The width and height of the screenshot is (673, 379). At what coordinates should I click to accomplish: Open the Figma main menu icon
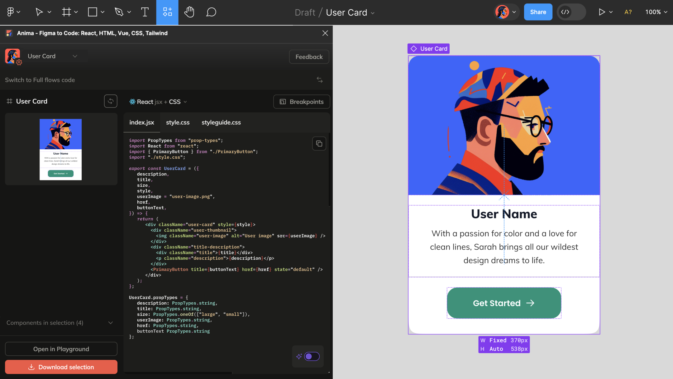point(11,12)
